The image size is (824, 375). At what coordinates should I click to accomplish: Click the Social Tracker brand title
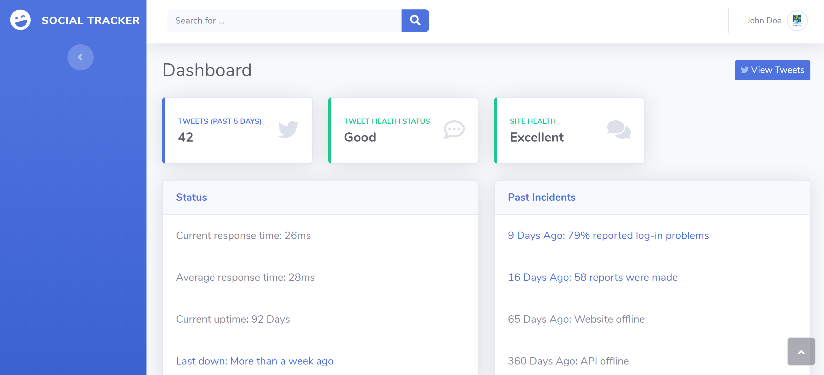[91, 20]
